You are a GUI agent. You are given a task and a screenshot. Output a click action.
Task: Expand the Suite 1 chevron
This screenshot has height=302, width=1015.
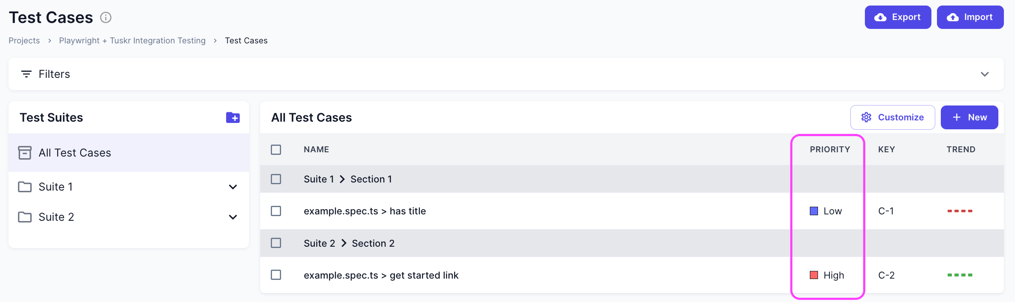pos(233,187)
